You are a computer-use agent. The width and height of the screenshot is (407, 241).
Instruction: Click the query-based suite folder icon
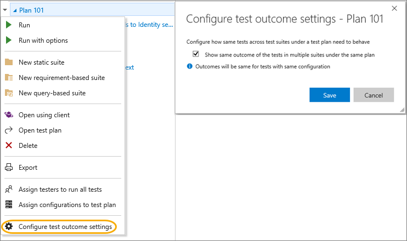9,93
